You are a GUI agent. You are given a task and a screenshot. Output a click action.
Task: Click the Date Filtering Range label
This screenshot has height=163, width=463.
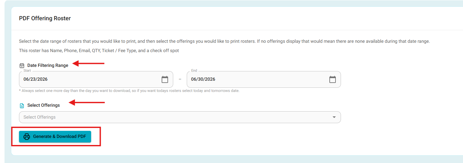tap(48, 65)
